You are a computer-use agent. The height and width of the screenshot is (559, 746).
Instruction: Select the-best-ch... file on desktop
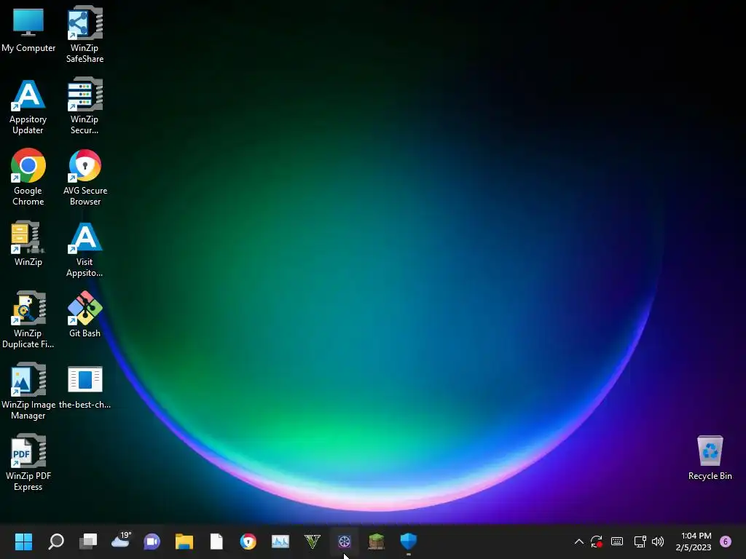(85, 387)
